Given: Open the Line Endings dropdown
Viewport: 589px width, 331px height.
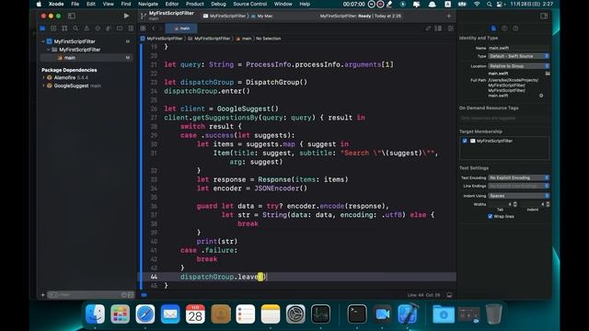Looking at the screenshot, I should point(519,186).
